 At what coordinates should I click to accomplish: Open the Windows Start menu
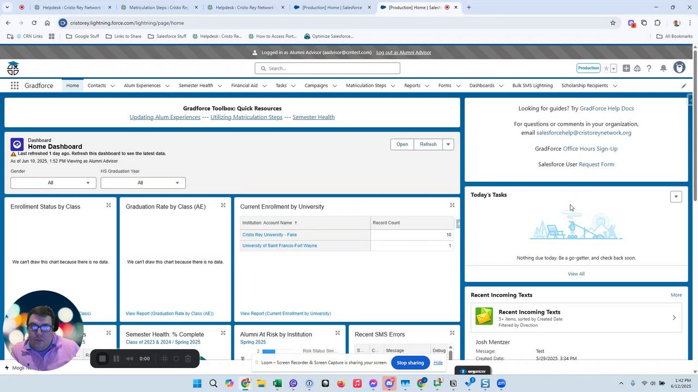197,384
